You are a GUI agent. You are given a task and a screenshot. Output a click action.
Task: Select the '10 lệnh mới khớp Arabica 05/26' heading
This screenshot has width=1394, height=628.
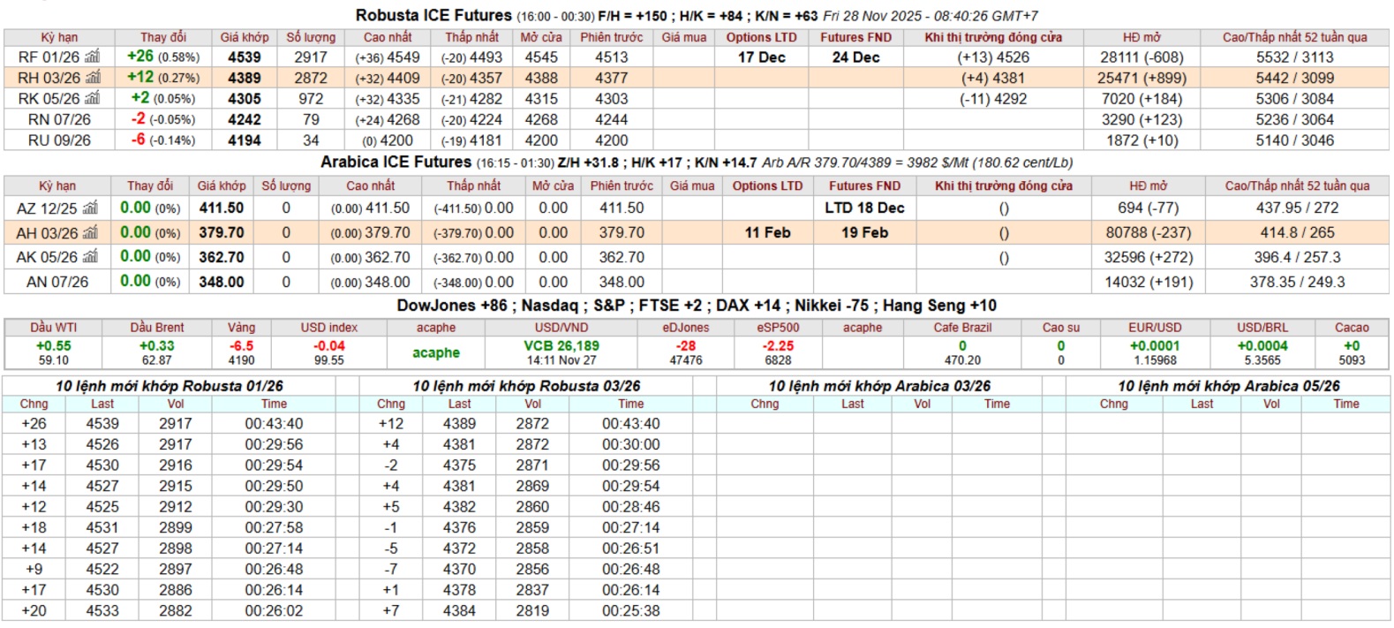coord(1228,386)
